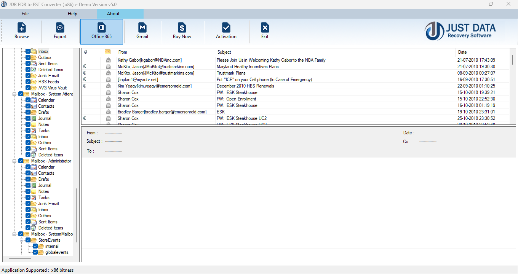The image size is (518, 274).
Task: Click the Exit toolbar icon
Action: coord(265,31)
